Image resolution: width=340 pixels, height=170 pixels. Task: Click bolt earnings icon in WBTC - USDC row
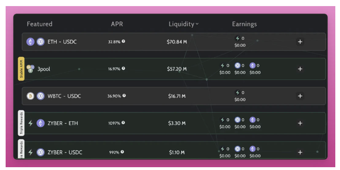click(237, 93)
